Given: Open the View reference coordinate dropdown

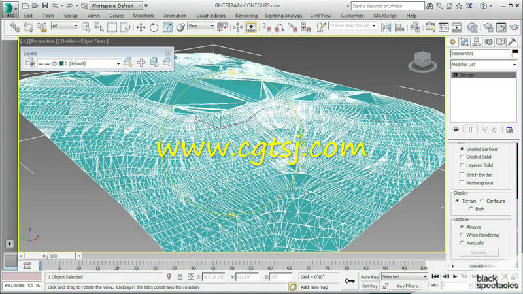Looking at the screenshot, I should click(201, 25).
